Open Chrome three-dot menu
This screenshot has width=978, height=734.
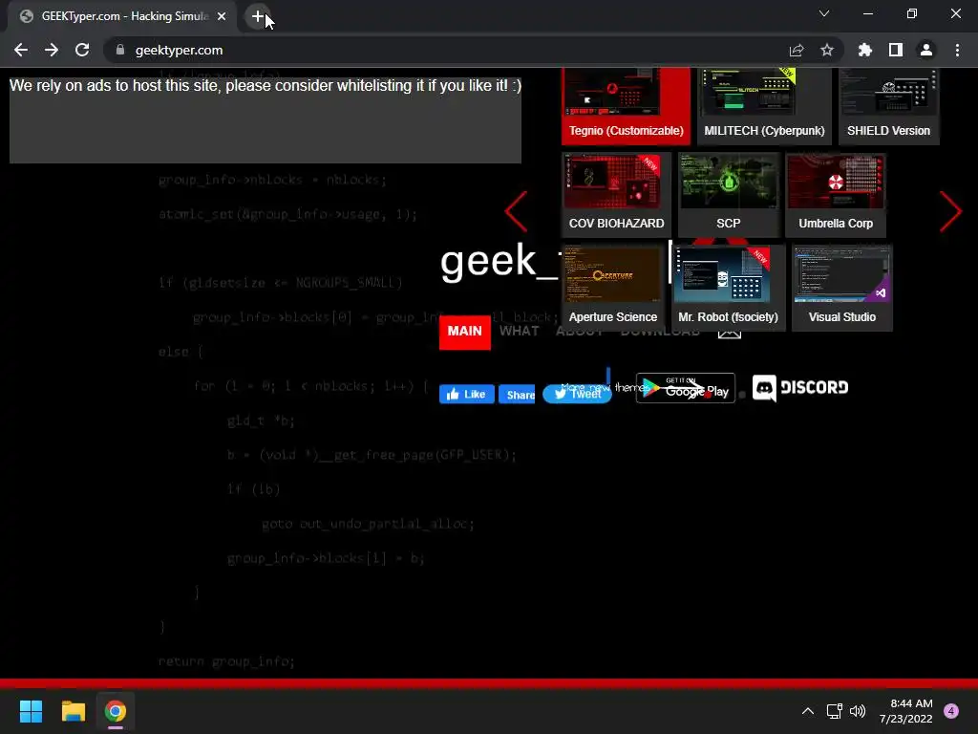coord(957,50)
